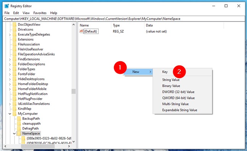This screenshot has height=151, width=247.
Task: Click the folder icon beside HomeFolderMobile
Action: 14,89
